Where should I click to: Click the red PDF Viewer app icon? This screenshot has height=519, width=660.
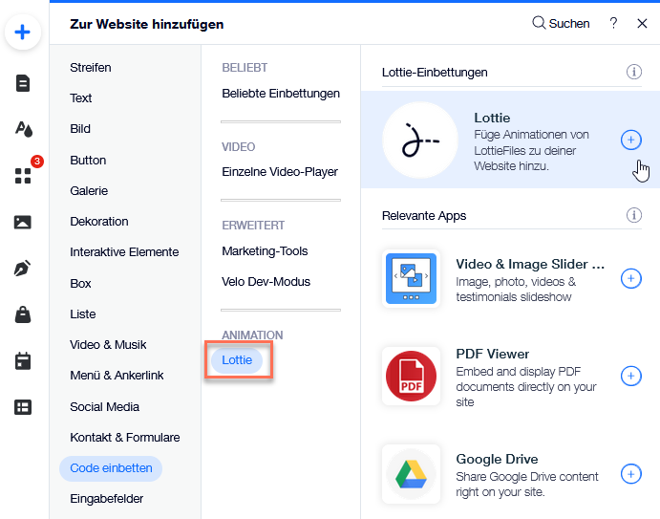tap(412, 376)
